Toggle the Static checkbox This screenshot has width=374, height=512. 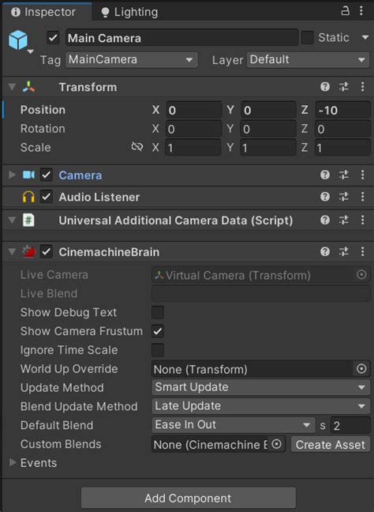point(307,38)
